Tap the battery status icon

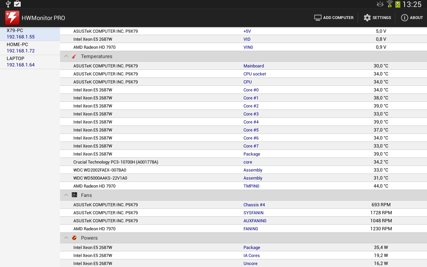(398, 4)
